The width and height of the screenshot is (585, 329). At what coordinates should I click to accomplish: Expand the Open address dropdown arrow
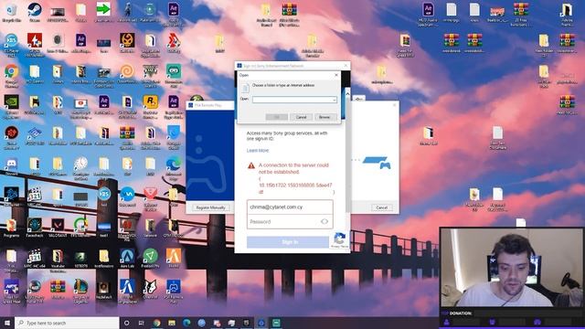334,100
